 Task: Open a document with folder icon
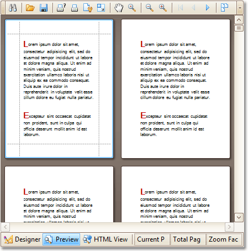[30, 8]
